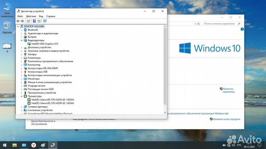The image size is (266, 149).
Task: Click the Контроллеры USB icon
Action: 25,72
